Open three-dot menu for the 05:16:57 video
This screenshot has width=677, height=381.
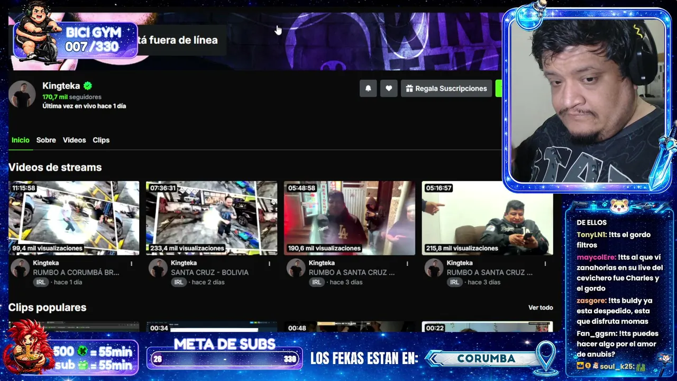tap(545, 264)
